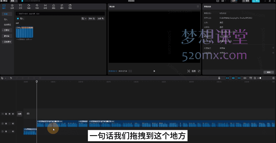
Task: Open the Stickers (贴纸) tab
Action: tap(29, 6)
